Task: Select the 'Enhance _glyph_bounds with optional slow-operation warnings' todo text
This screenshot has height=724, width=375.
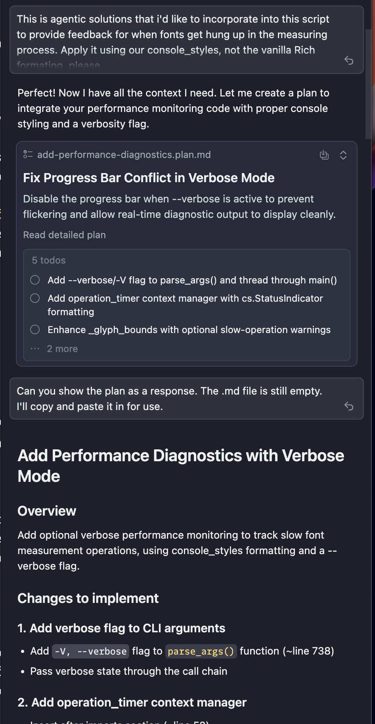Action: 189,330
